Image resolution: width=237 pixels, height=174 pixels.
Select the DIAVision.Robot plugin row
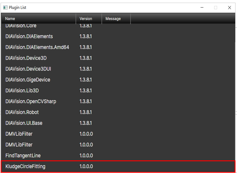[x=22, y=112]
